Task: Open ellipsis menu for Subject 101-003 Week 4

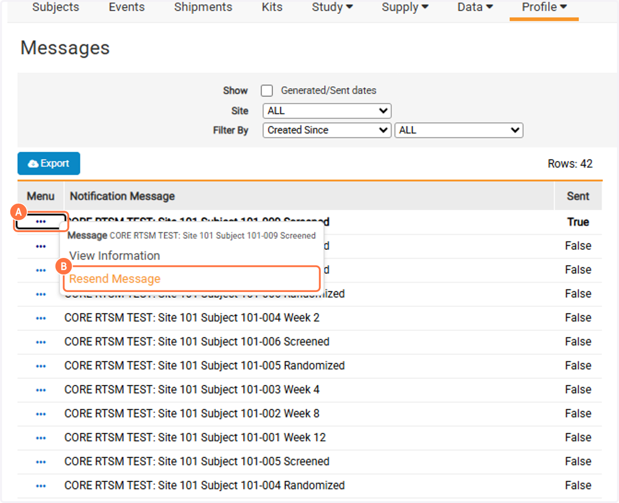Action: 41,390
